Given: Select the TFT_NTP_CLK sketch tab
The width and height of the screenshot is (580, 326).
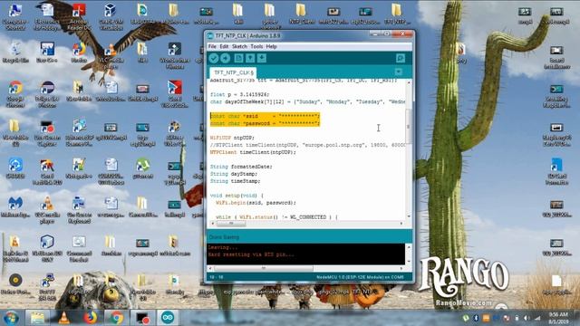Looking at the screenshot, I should [234, 72].
